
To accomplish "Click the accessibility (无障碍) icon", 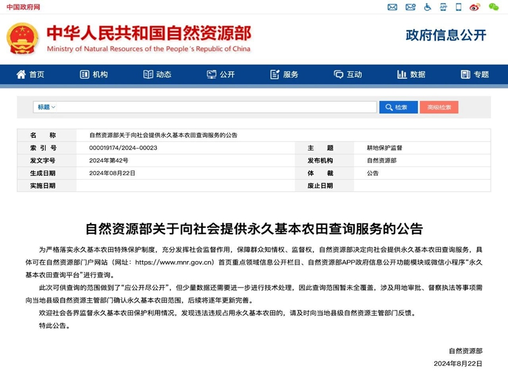I will tap(427, 7).
